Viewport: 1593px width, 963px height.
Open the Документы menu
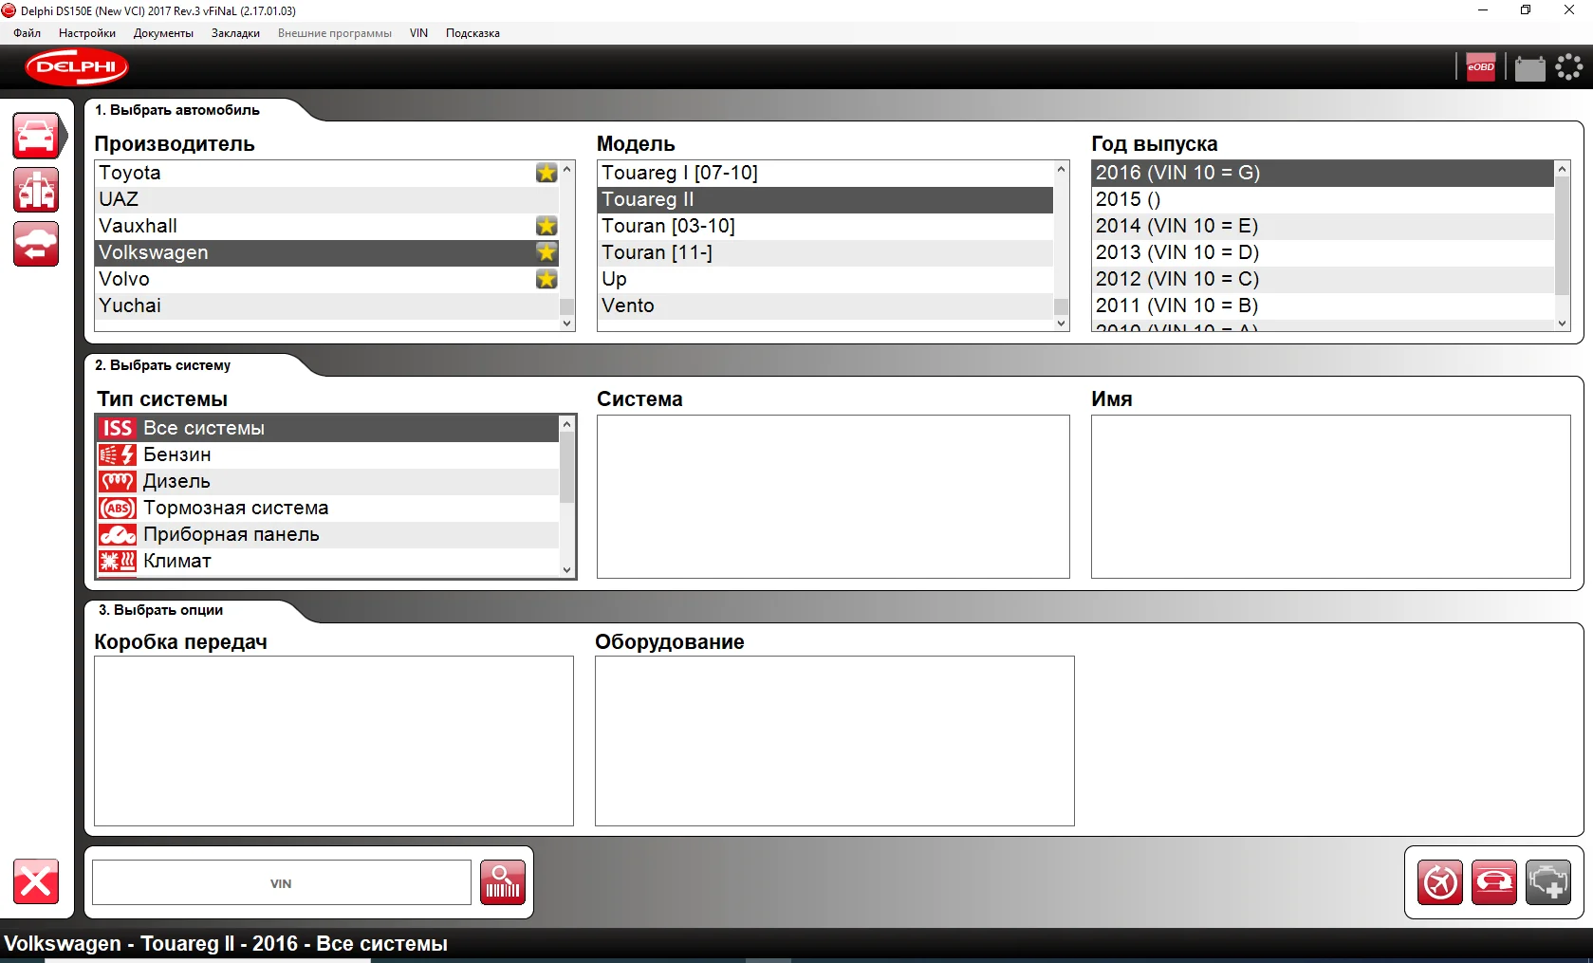[x=163, y=33]
